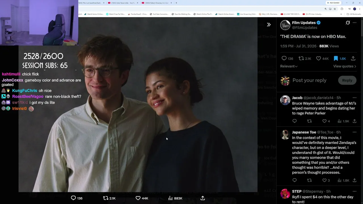
Task: Click the Post your reply field
Action: click(x=309, y=80)
